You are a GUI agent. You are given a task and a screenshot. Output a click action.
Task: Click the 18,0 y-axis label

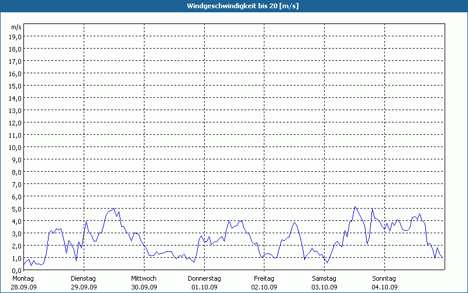15,49
